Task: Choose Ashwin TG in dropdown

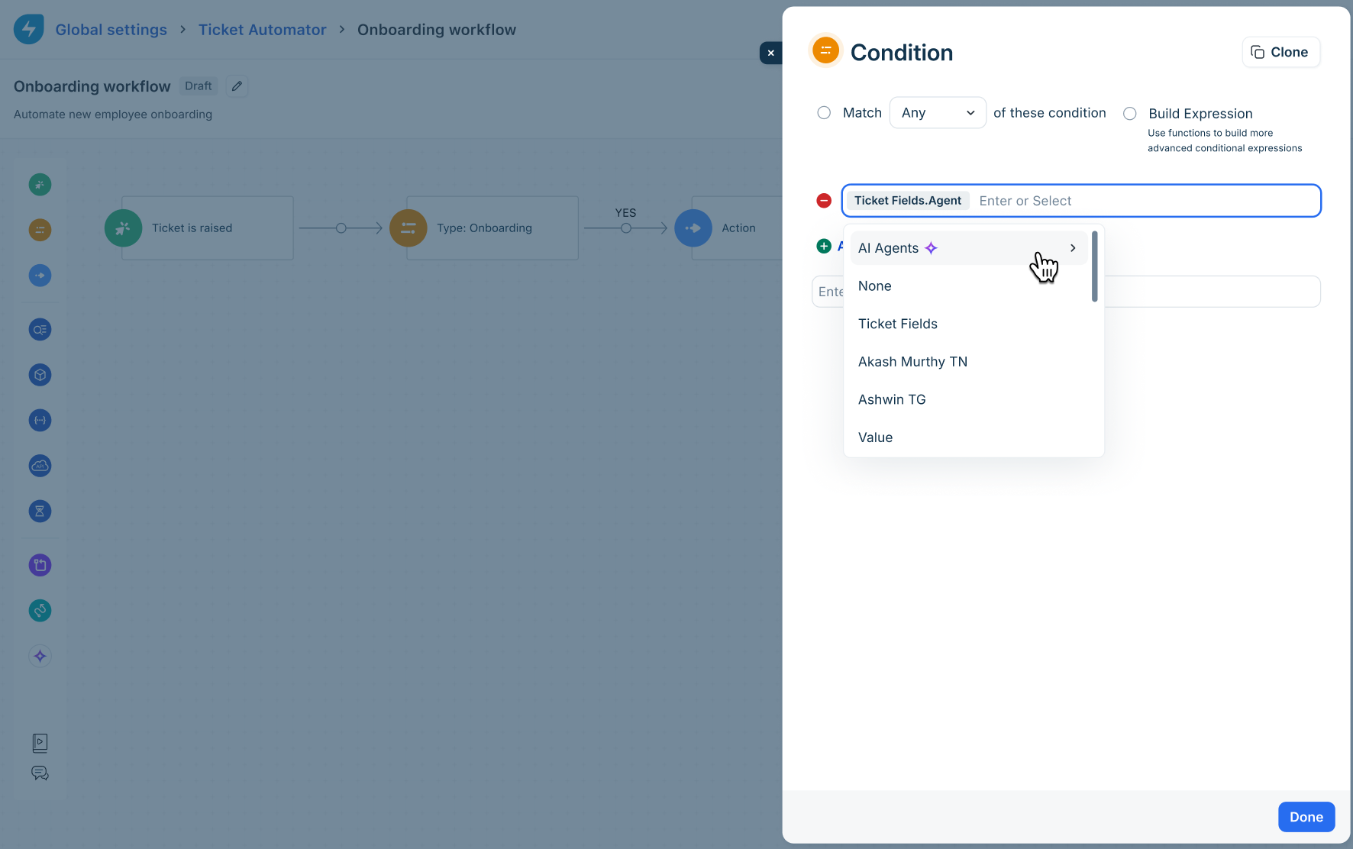Action: (969, 399)
